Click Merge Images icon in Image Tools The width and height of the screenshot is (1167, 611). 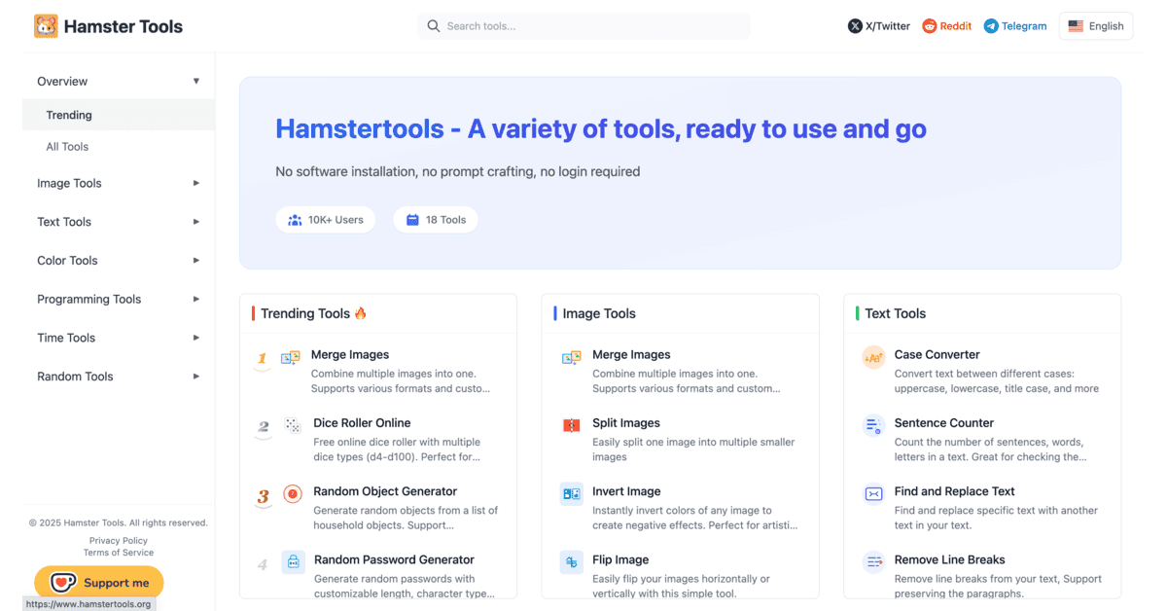pyautogui.click(x=572, y=358)
